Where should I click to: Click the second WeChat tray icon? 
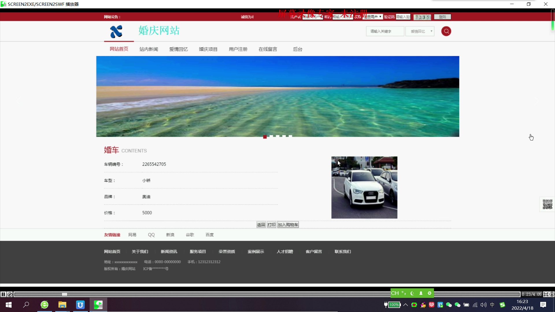(458, 305)
